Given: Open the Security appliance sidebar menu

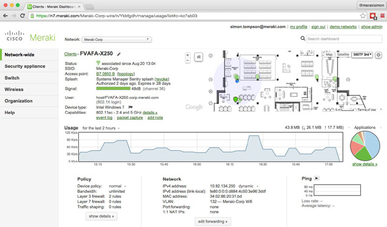Looking at the screenshot, I should pos(29,66).
